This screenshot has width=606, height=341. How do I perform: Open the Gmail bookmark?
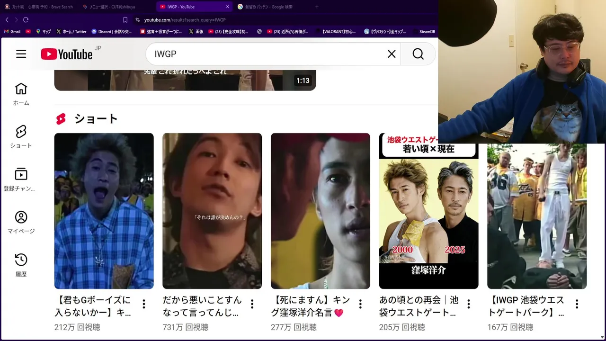(12, 32)
